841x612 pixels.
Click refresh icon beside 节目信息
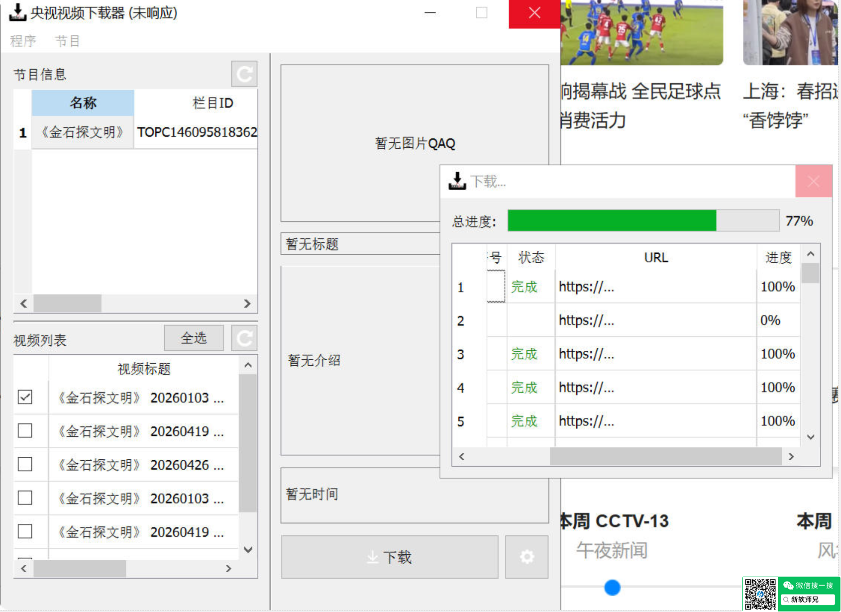[x=244, y=75]
